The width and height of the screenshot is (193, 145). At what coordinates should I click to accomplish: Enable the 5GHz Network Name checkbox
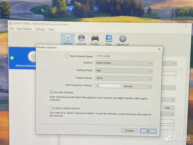point(67,56)
